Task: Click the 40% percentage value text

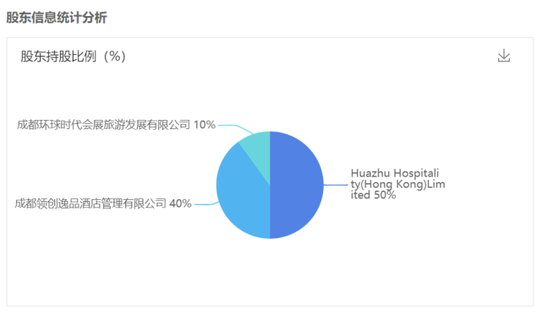Action: 180,203
